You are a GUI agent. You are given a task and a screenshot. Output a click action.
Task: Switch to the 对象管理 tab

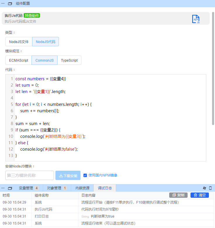click(x=57, y=188)
